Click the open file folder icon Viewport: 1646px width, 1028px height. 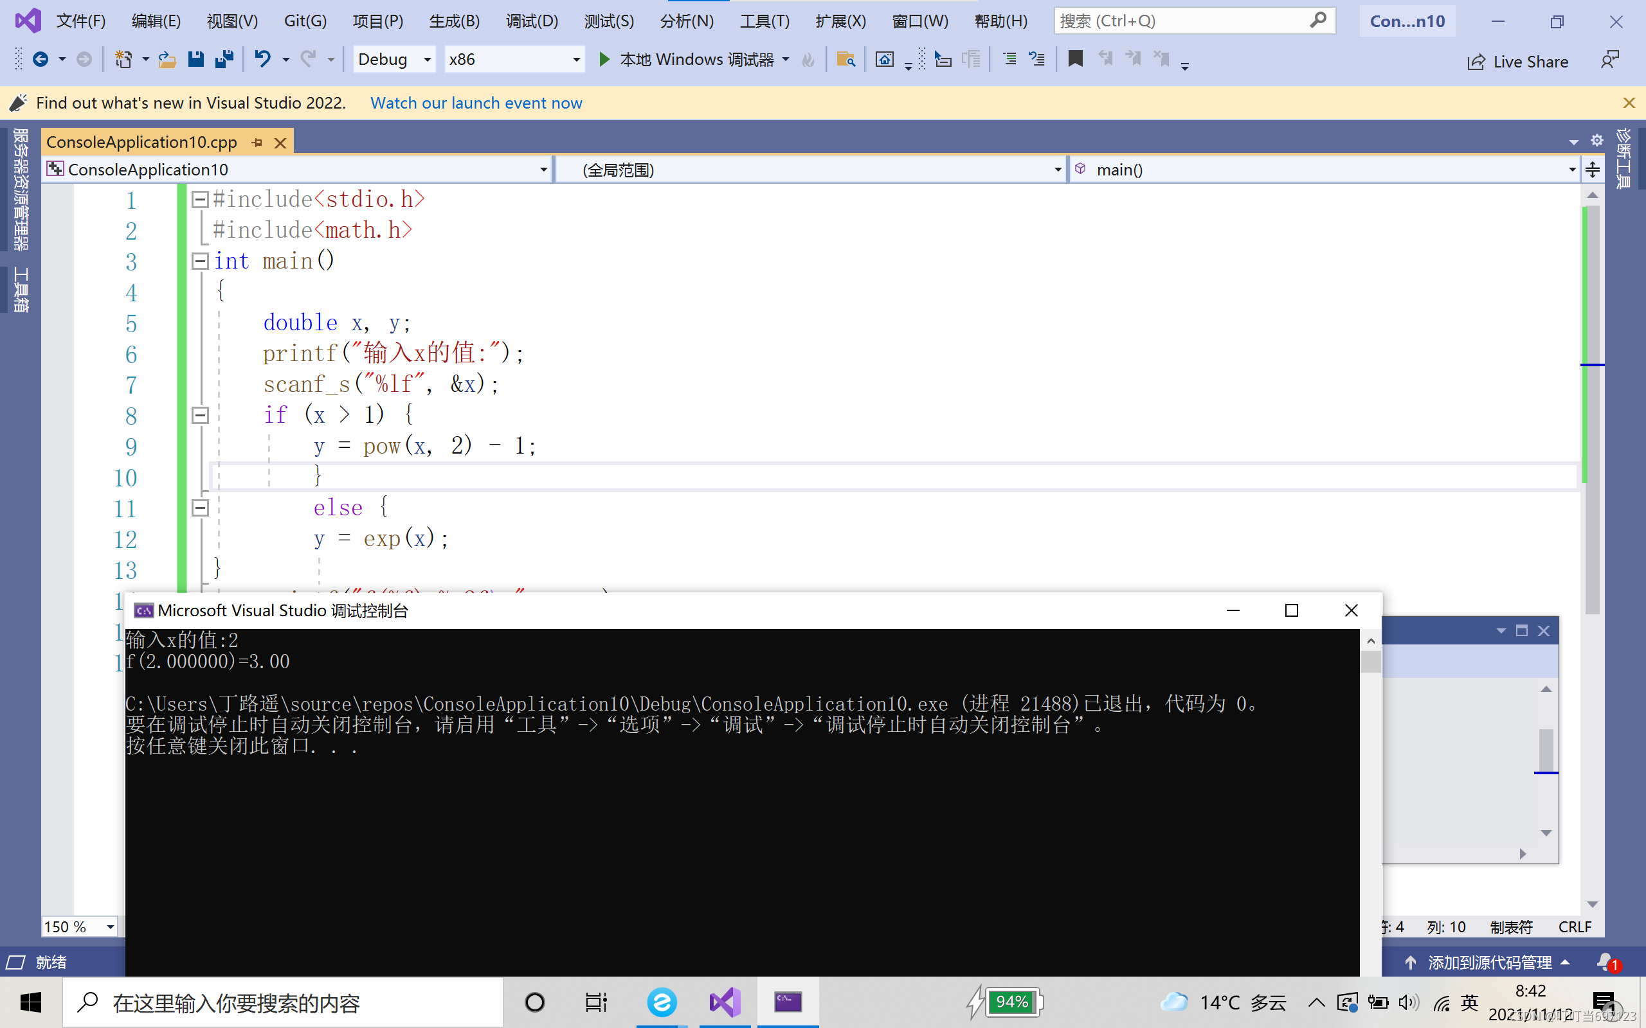(x=167, y=60)
